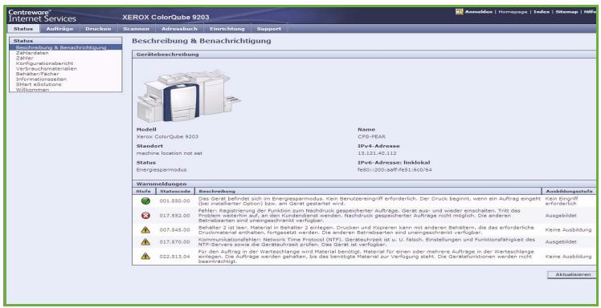
Task: Click the status value Energiesparmodus
Action: click(x=161, y=169)
